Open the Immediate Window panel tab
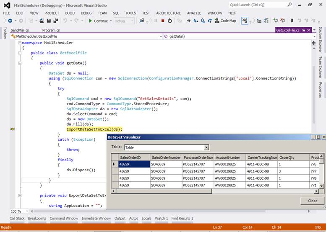 (x=96, y=218)
